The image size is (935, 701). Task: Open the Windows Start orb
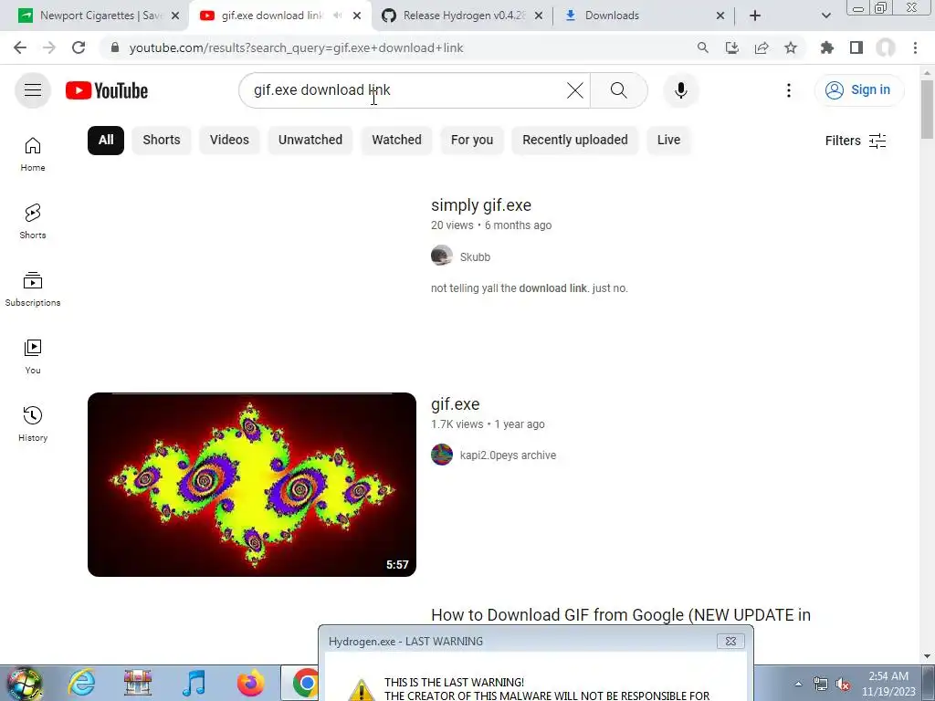click(25, 683)
